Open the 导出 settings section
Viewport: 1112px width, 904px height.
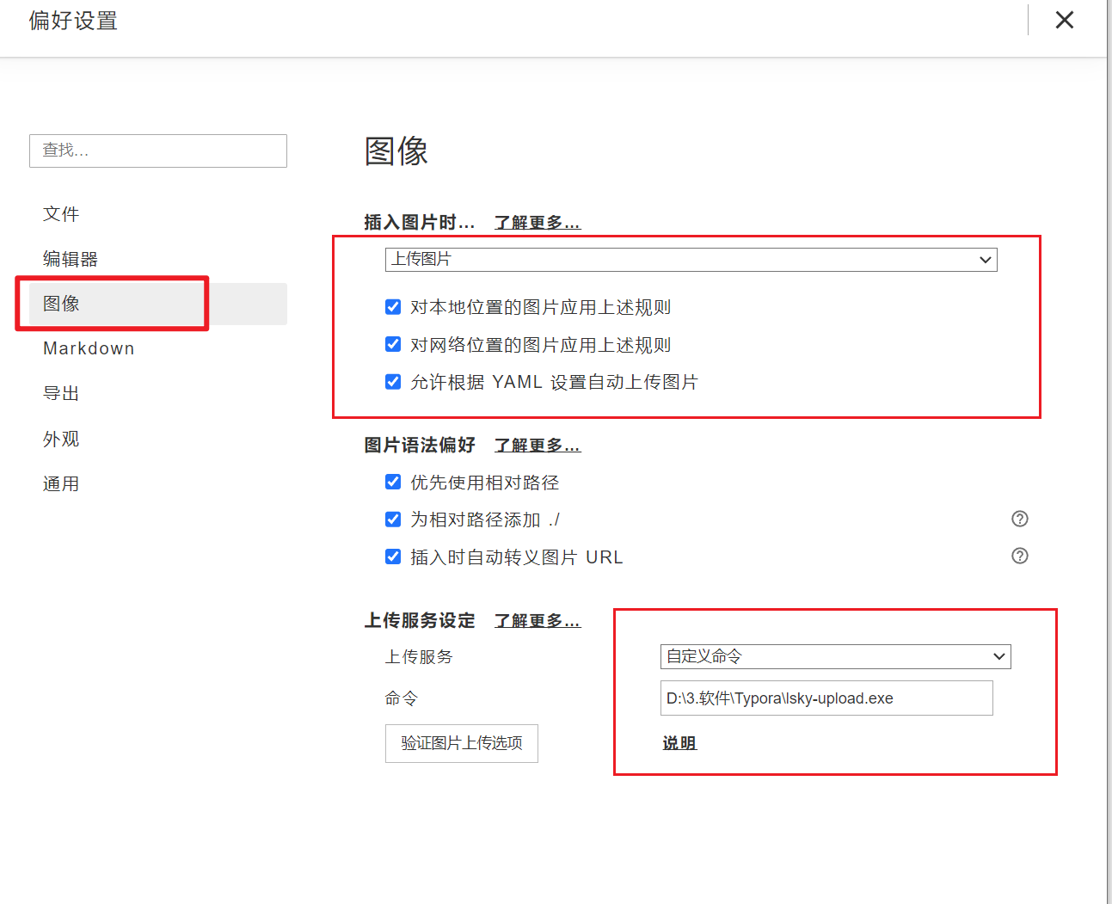tap(61, 393)
